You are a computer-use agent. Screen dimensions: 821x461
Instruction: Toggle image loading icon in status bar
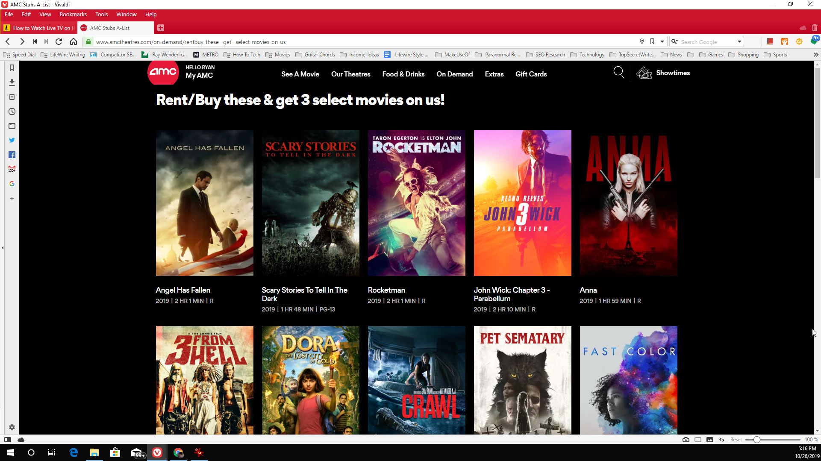coord(710,440)
